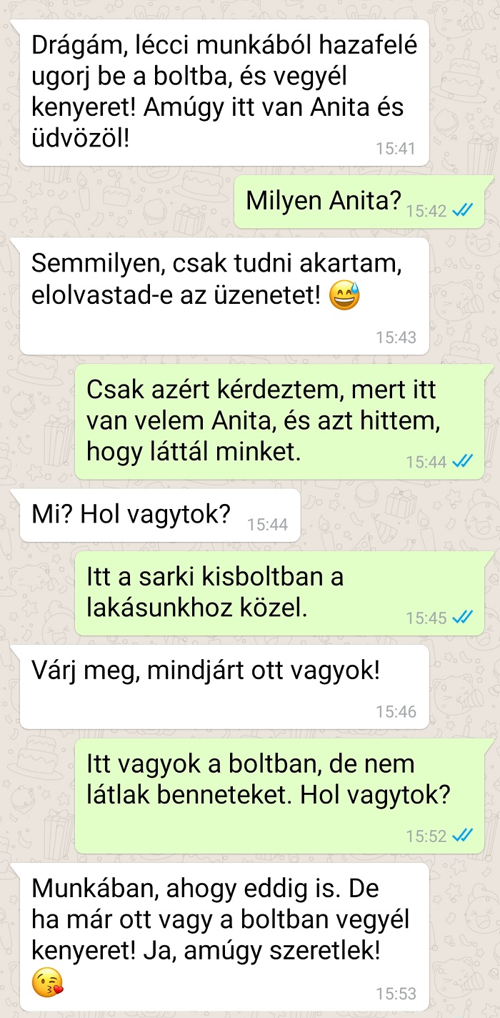Click the 15:41 timestamp
The image size is (500, 1018).
[396, 149]
